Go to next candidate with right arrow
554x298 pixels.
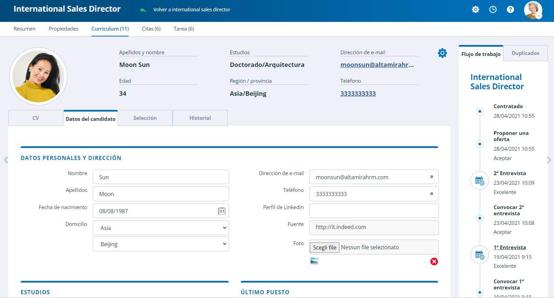click(x=549, y=160)
